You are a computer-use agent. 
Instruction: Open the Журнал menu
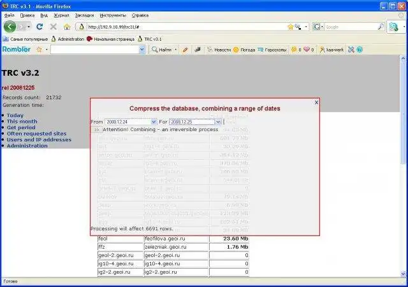pyautogui.click(x=61, y=15)
